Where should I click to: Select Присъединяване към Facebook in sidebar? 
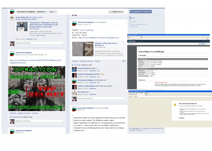(138, 25)
